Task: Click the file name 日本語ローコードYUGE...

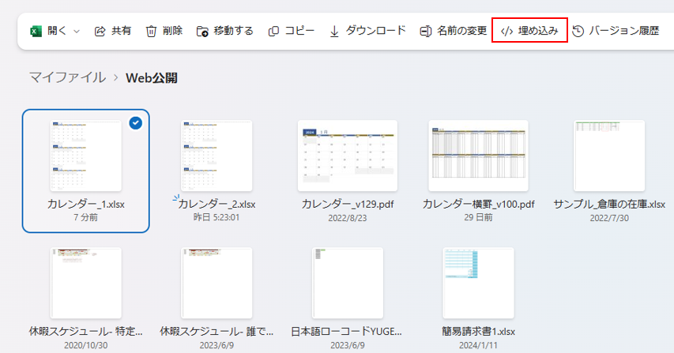Action: click(x=346, y=332)
